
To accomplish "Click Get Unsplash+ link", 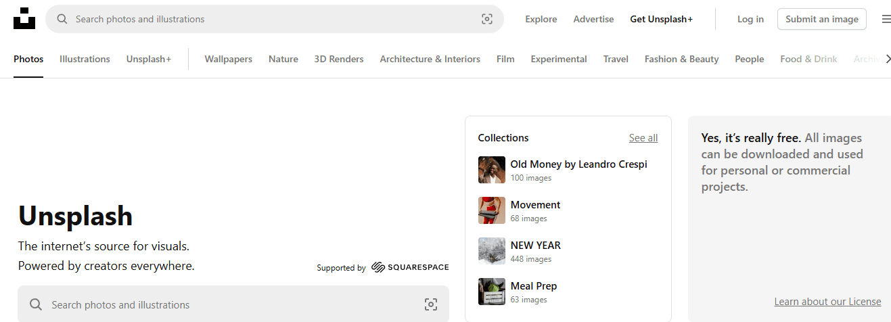I will click(x=661, y=19).
